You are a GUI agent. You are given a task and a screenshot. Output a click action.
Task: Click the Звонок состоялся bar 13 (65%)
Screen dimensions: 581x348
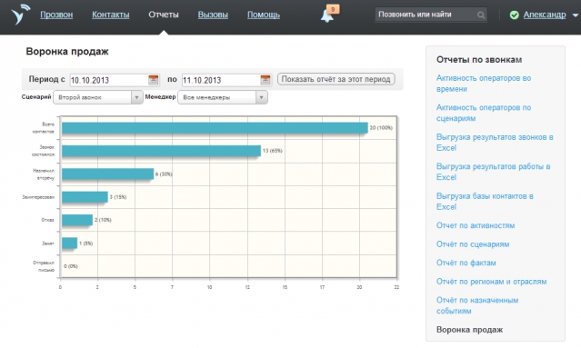point(161,151)
